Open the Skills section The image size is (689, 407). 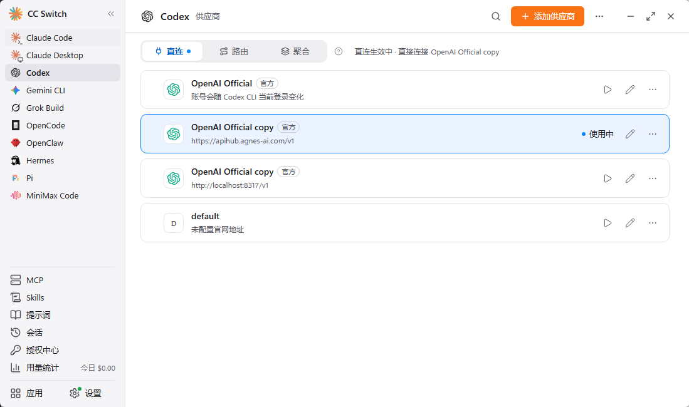coord(63,297)
